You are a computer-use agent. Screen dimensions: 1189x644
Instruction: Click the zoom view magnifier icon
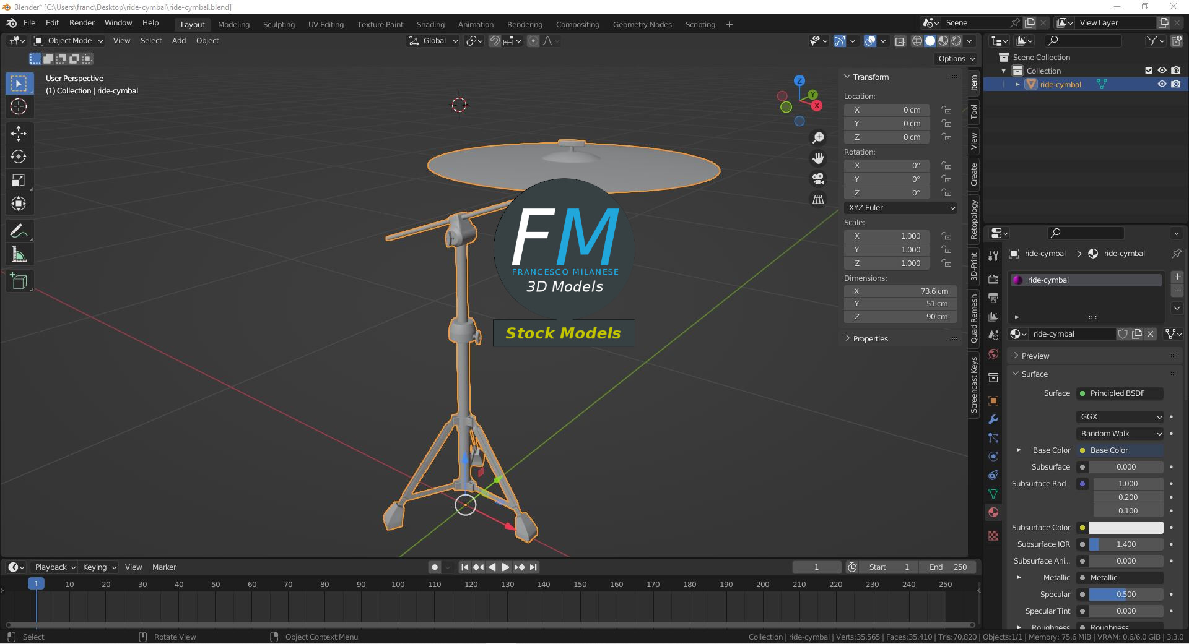(818, 138)
